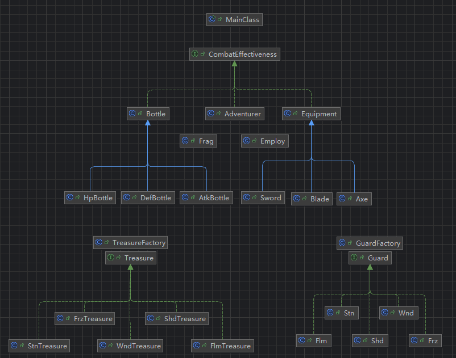Viewport: 456px width, 358px height.
Task: Click the Frag class icon
Action: pyautogui.click(x=185, y=141)
